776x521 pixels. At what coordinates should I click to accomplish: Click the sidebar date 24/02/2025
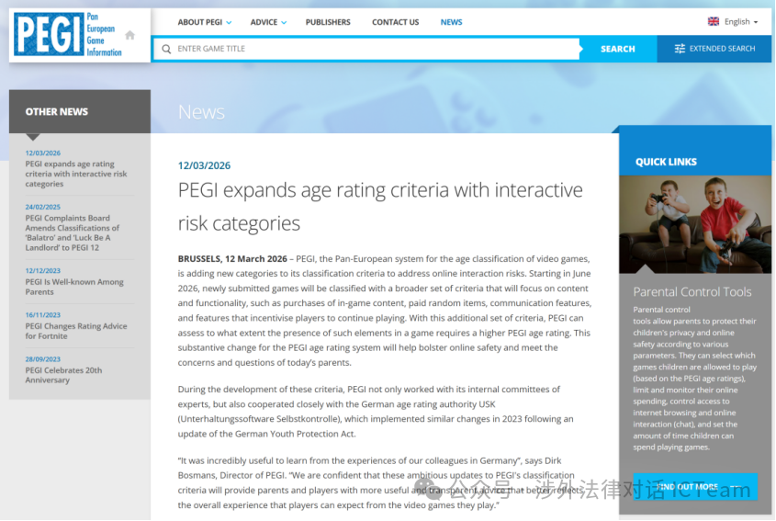pyautogui.click(x=42, y=207)
